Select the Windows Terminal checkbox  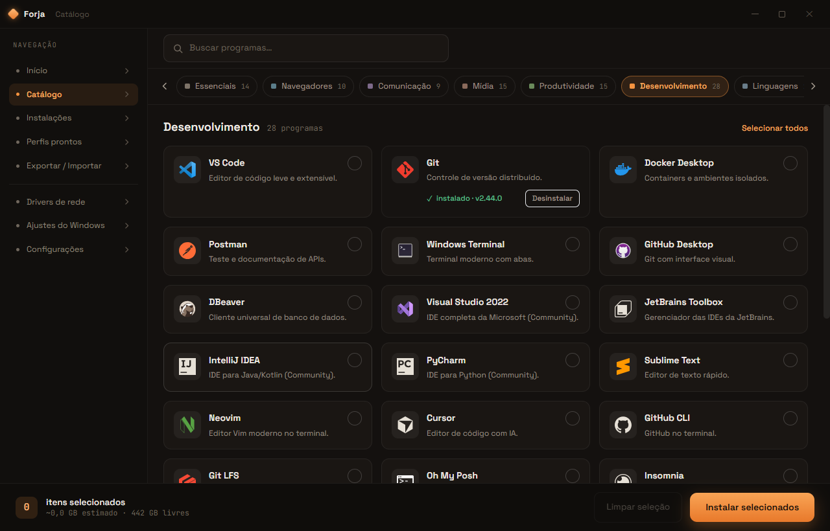point(573,244)
